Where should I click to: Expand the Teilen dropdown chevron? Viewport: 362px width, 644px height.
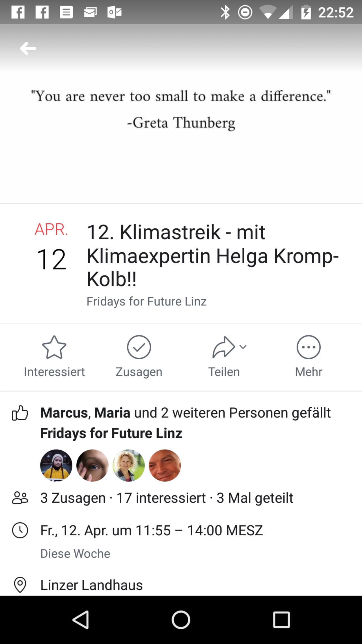(x=243, y=346)
